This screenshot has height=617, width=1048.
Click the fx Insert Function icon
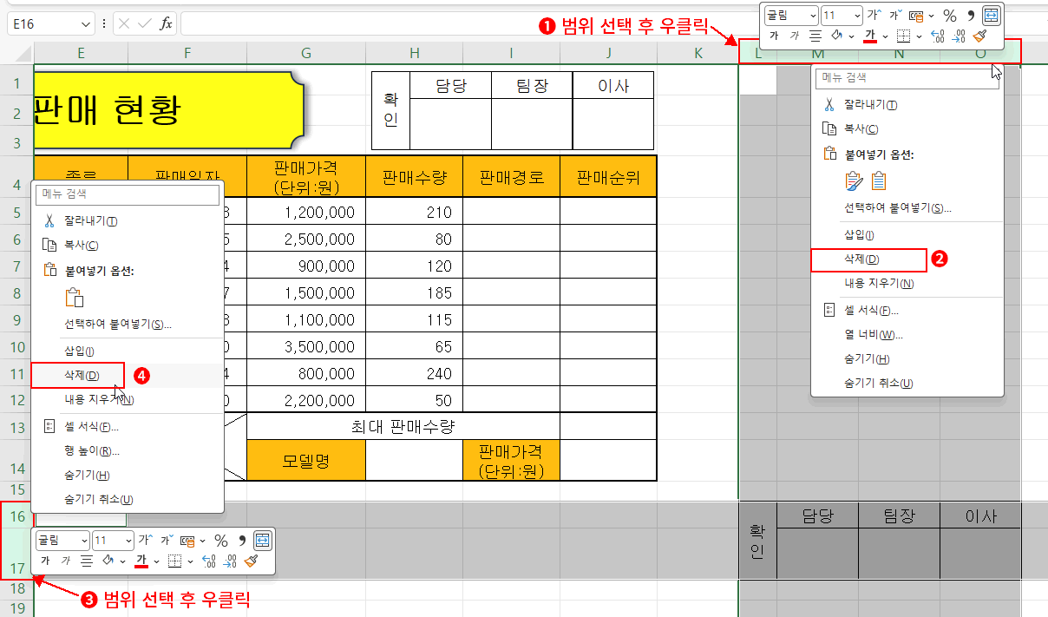tap(166, 24)
